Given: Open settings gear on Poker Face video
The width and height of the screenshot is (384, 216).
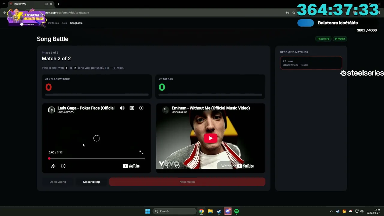Looking at the screenshot, I should click(x=141, y=108).
